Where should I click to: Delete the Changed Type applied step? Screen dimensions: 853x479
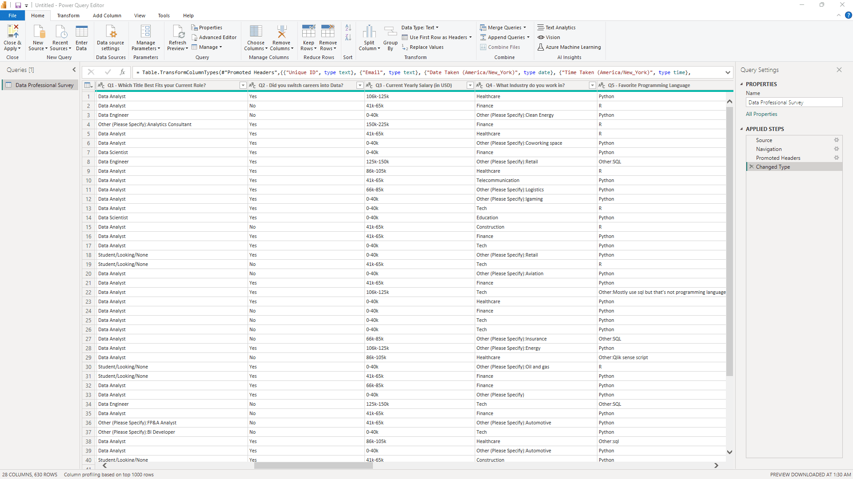pyautogui.click(x=752, y=167)
